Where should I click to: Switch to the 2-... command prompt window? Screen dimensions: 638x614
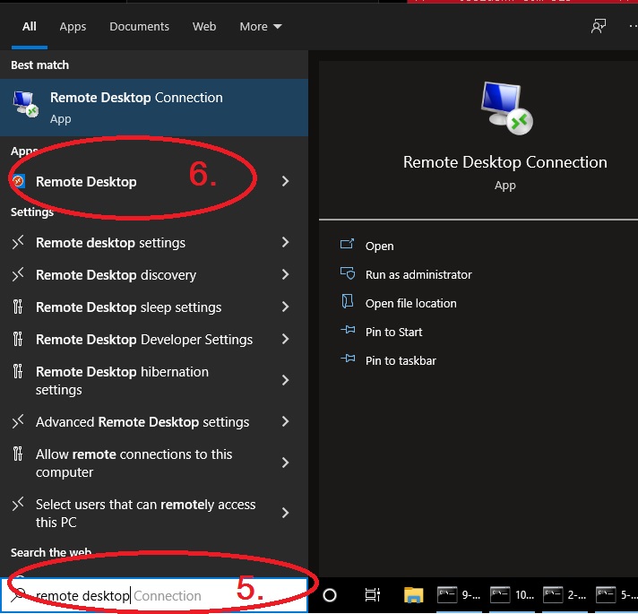click(x=565, y=595)
